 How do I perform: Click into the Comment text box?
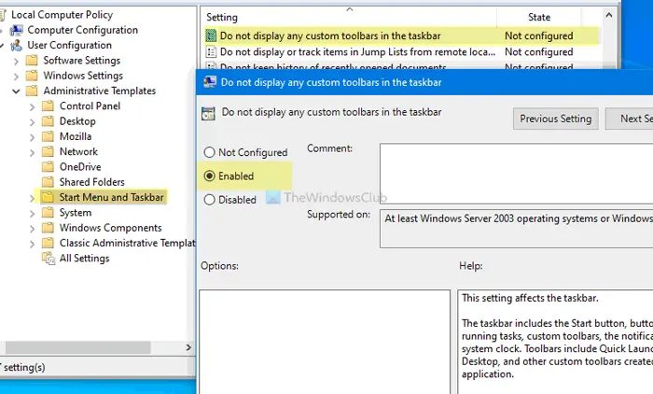click(517, 174)
